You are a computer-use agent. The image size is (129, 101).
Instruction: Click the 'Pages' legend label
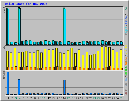126,31
